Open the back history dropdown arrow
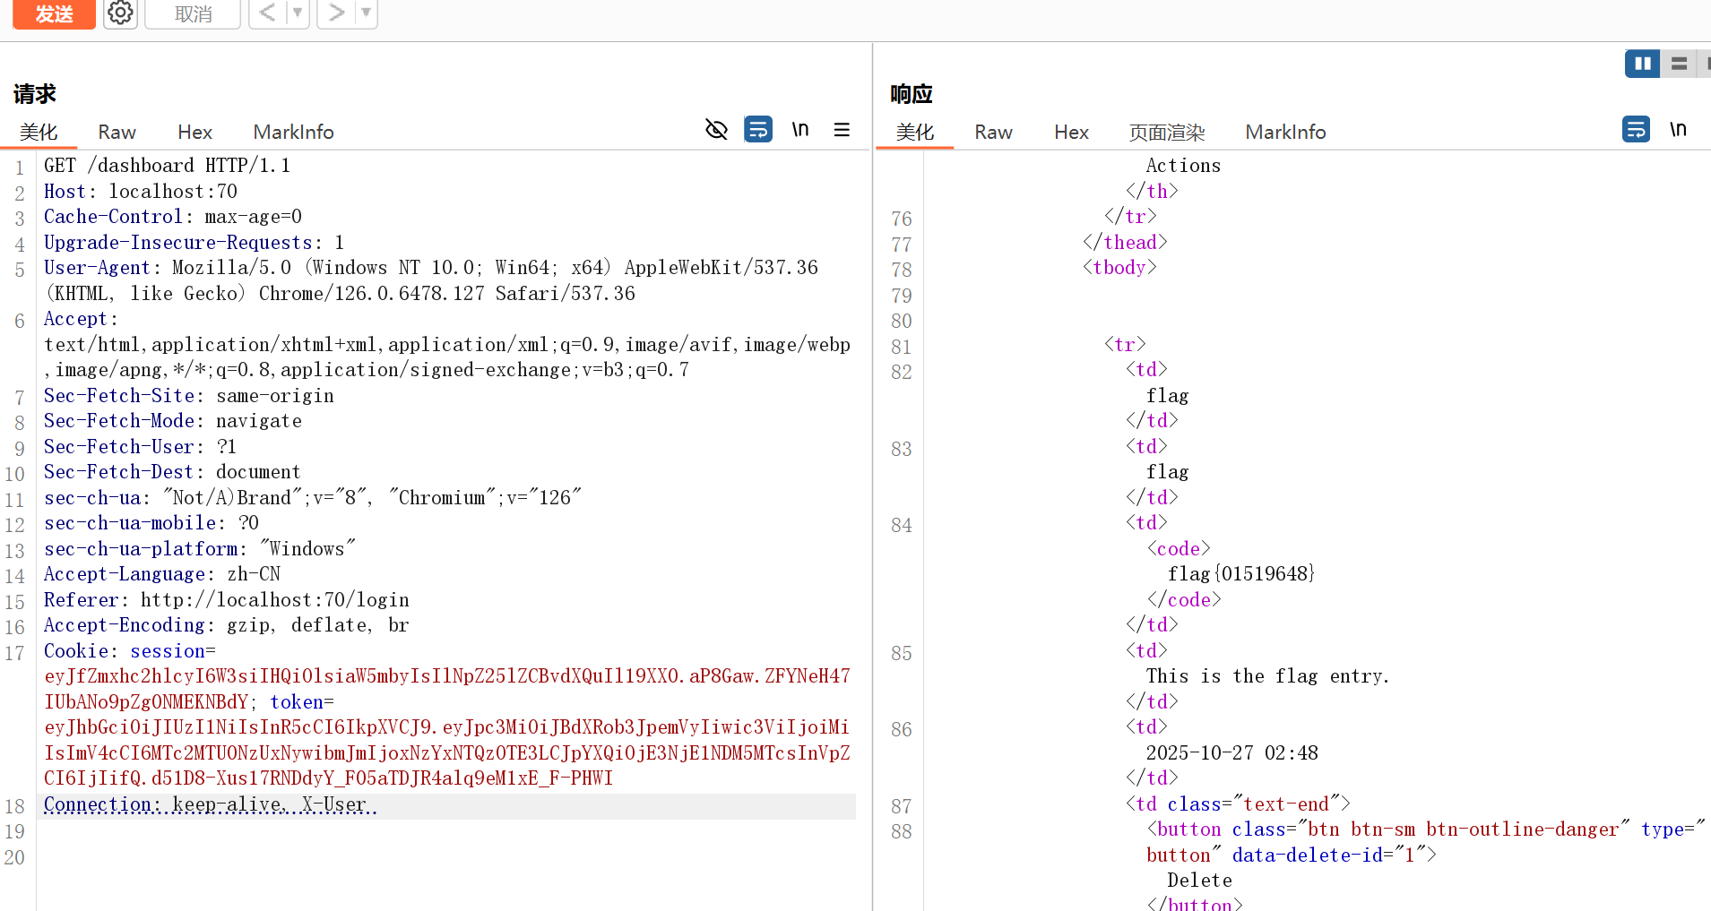 click(x=298, y=13)
